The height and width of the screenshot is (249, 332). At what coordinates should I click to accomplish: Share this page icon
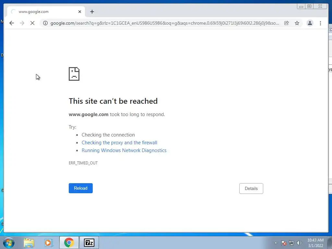click(287, 23)
